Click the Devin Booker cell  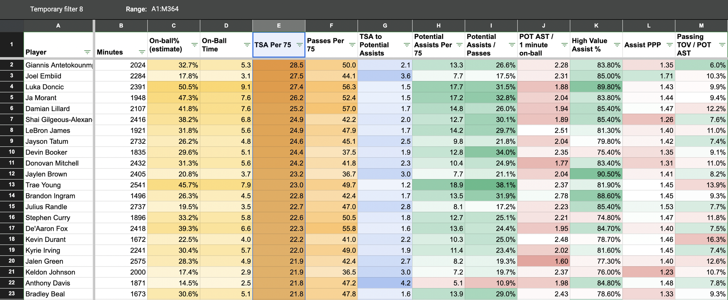[x=58, y=152]
